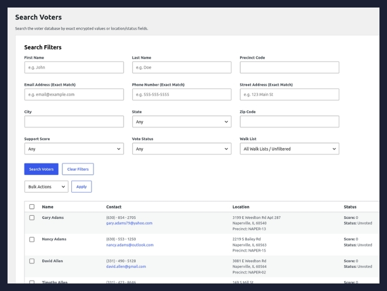Click phone number (630) - 553 - 1250
Image resolution: width=387 pixels, height=291 pixels.
click(121, 239)
